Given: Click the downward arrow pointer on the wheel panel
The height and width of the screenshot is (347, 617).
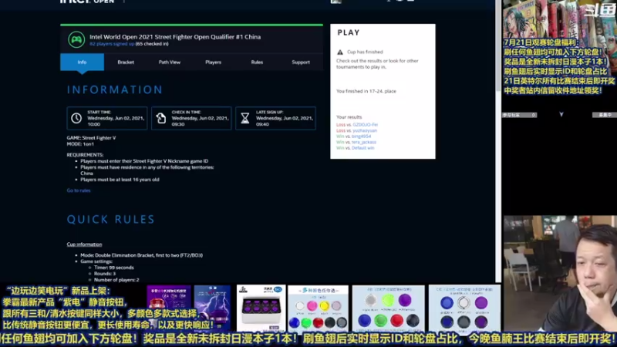Looking at the screenshot, I should (561, 114).
